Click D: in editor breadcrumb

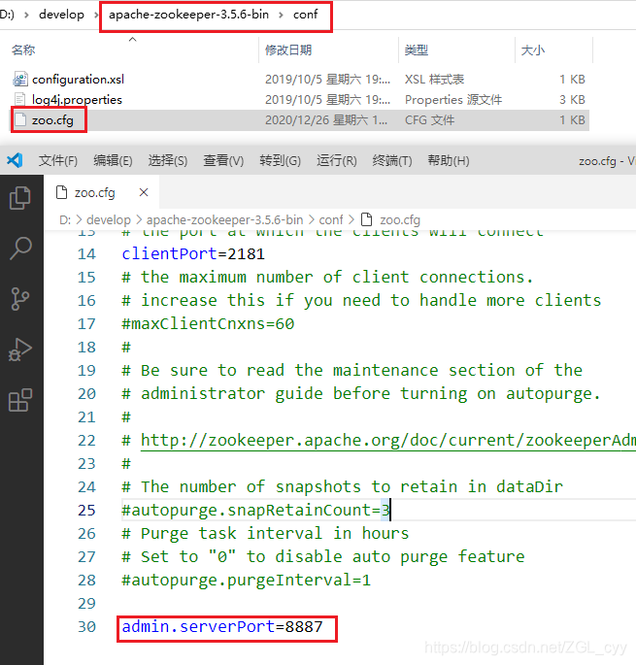[65, 219]
